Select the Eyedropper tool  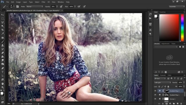[x=3, y=34]
